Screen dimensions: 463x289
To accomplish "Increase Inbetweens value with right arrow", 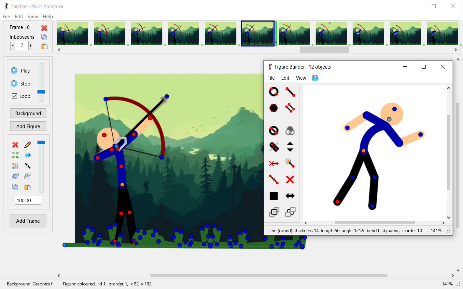I will pos(31,46).
